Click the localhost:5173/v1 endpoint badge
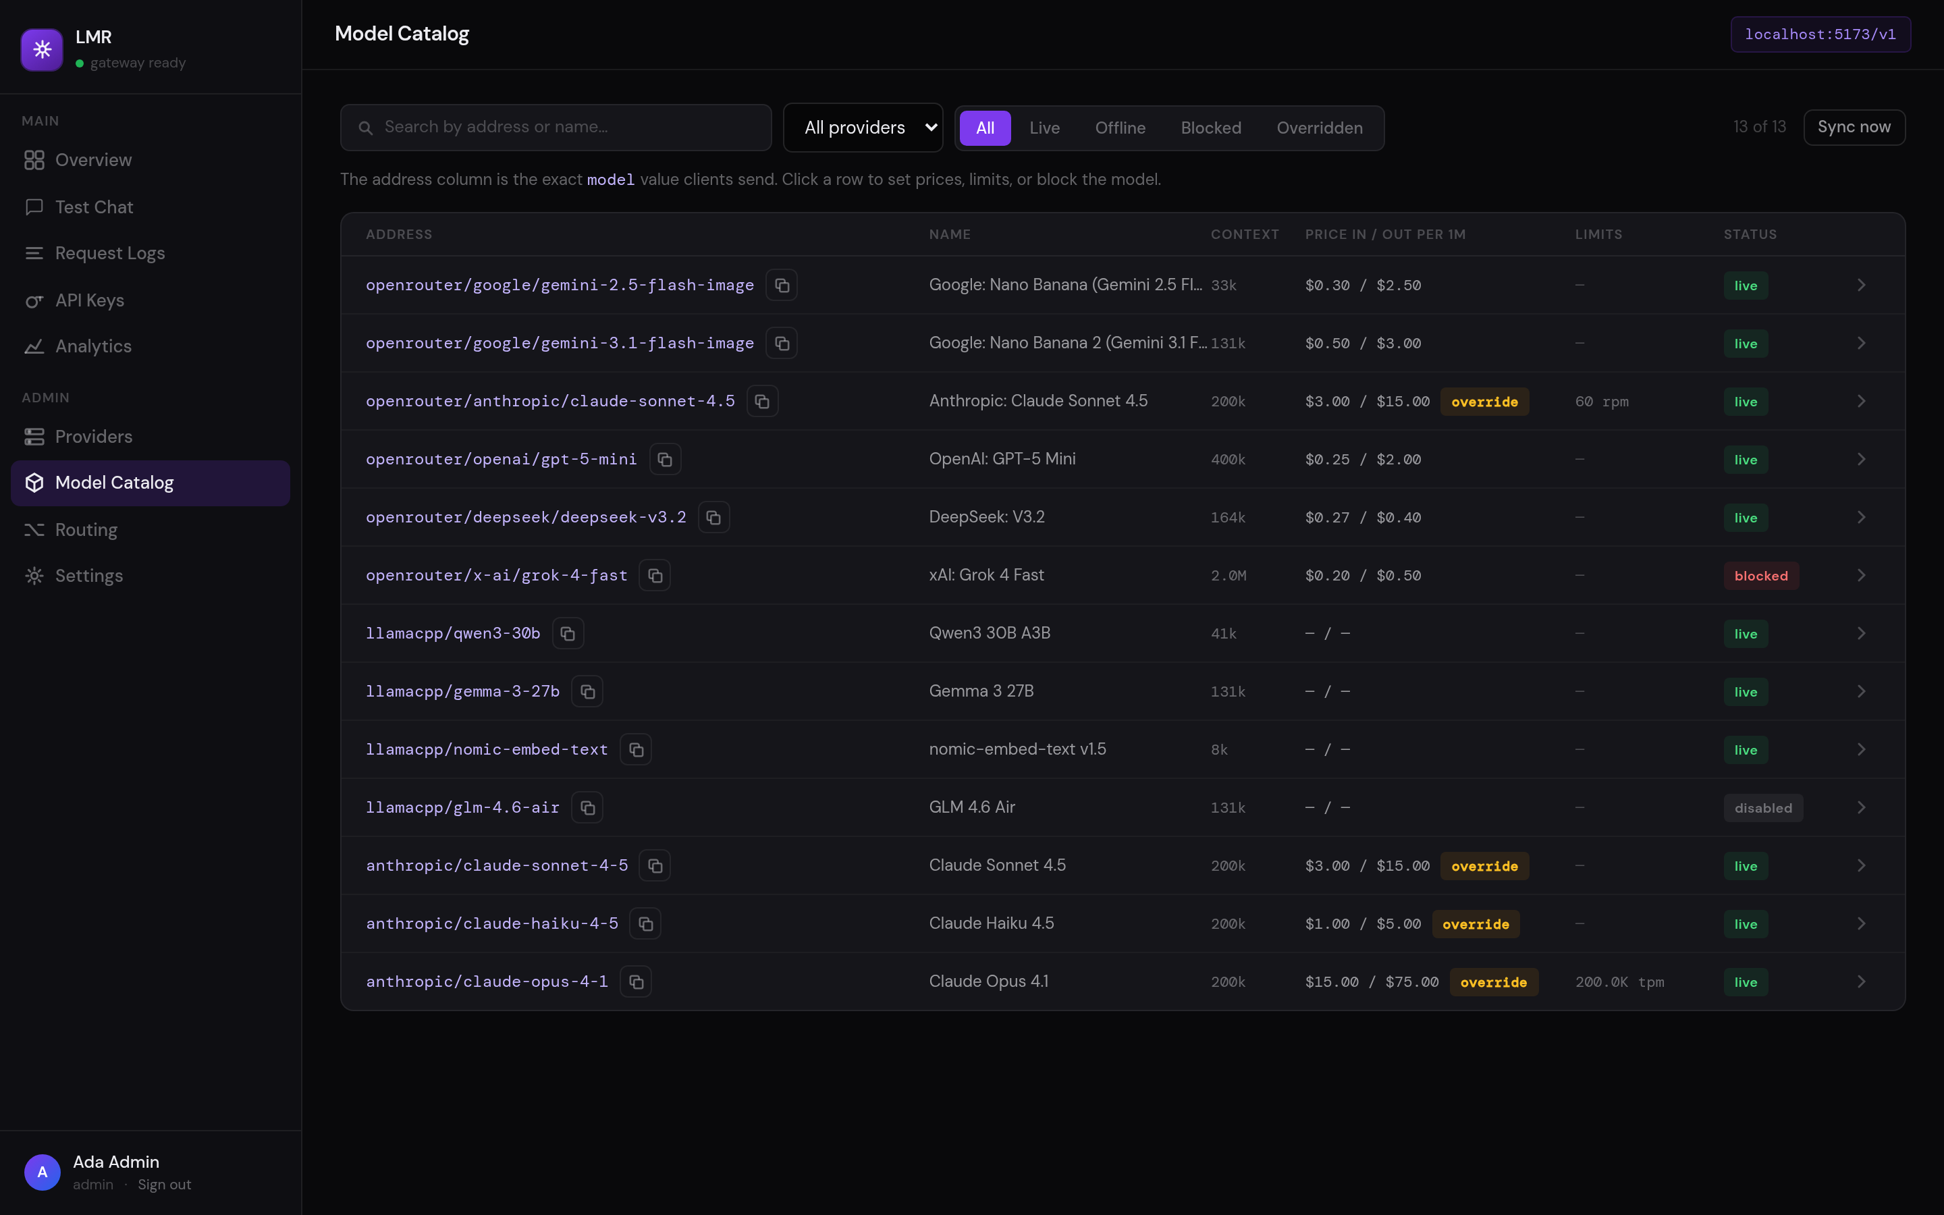1944x1215 pixels. tap(1820, 34)
